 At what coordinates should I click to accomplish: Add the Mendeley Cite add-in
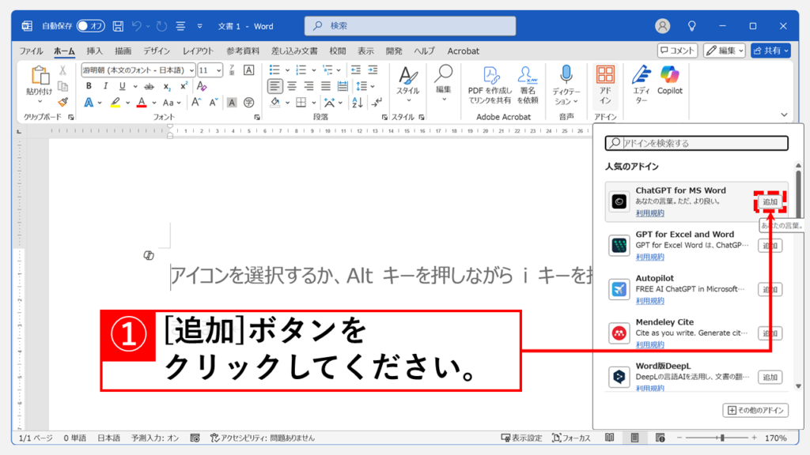[770, 333]
